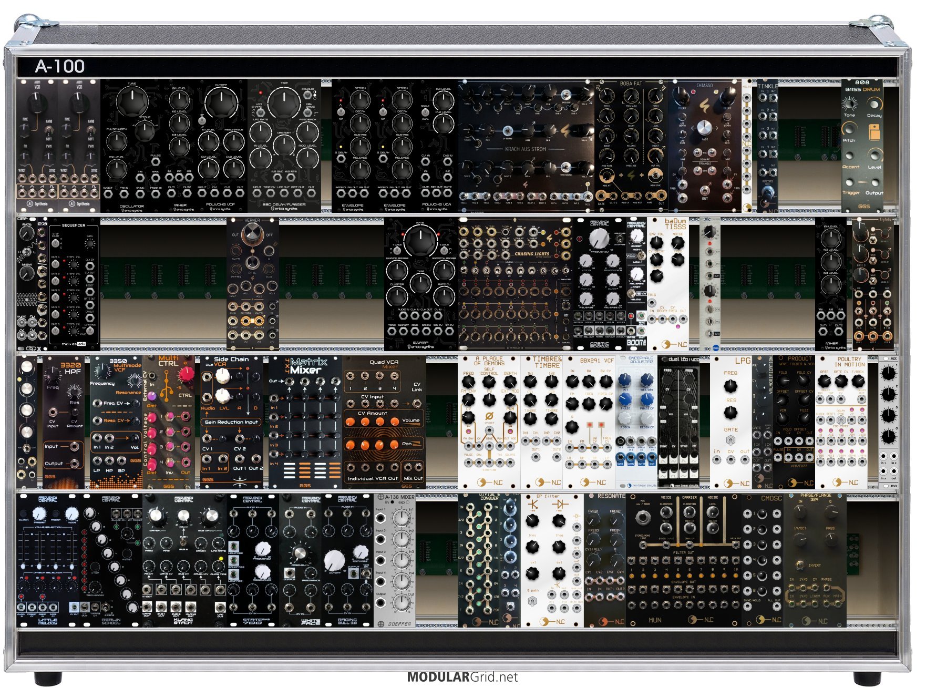This screenshot has width=926, height=688.
Task: Click the FADE knob on Chiasso
Action: [704, 127]
